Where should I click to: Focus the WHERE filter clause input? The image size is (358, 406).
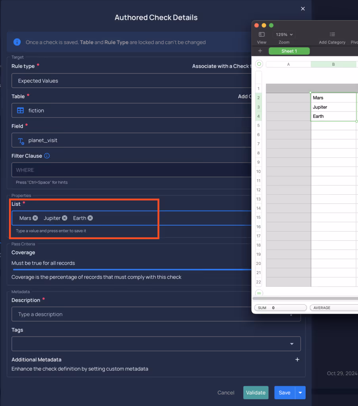(131, 170)
